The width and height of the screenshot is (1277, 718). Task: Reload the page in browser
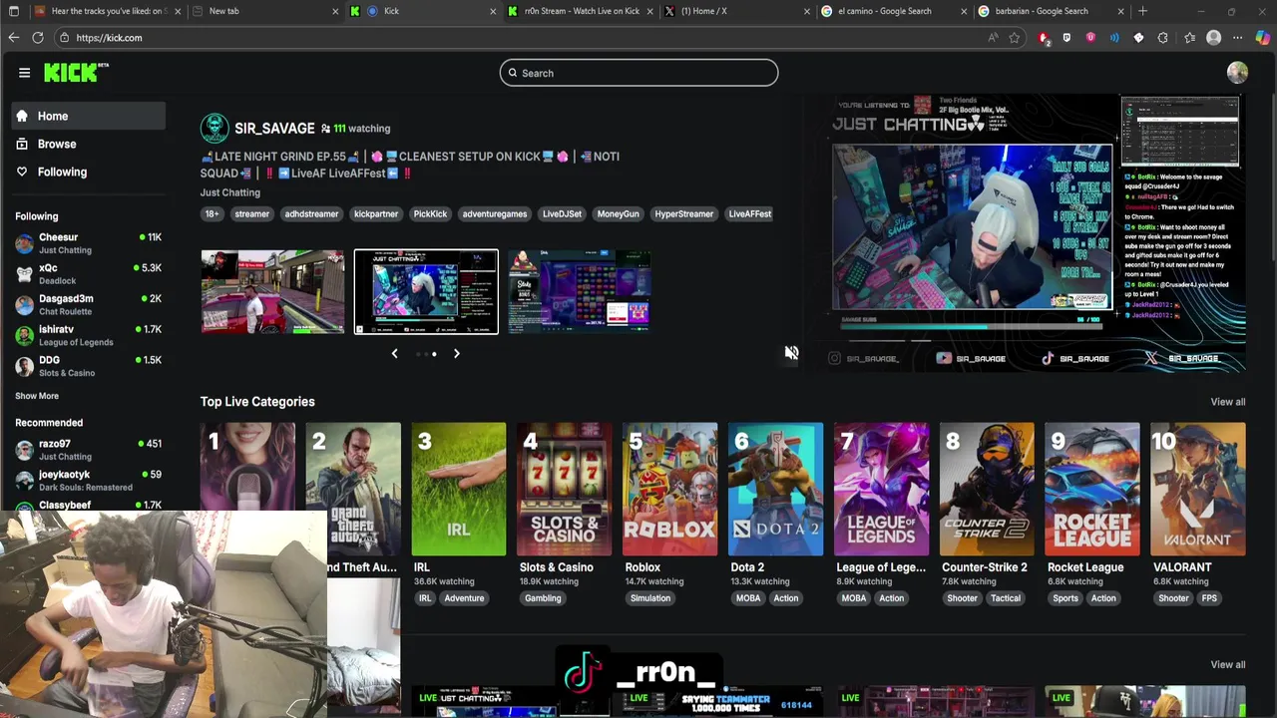click(x=38, y=38)
